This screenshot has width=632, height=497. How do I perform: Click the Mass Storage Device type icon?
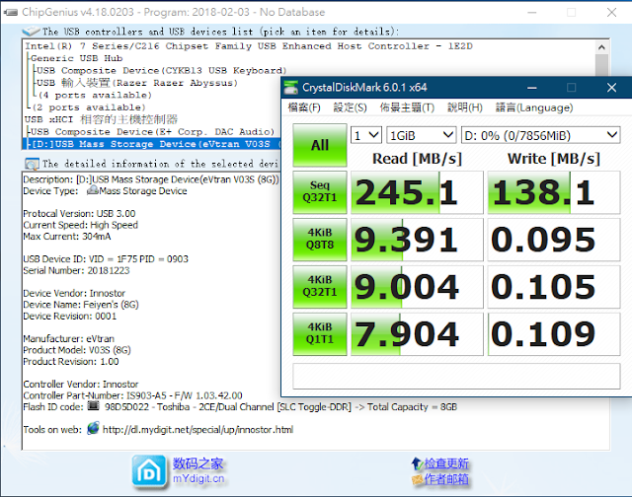[93, 190]
